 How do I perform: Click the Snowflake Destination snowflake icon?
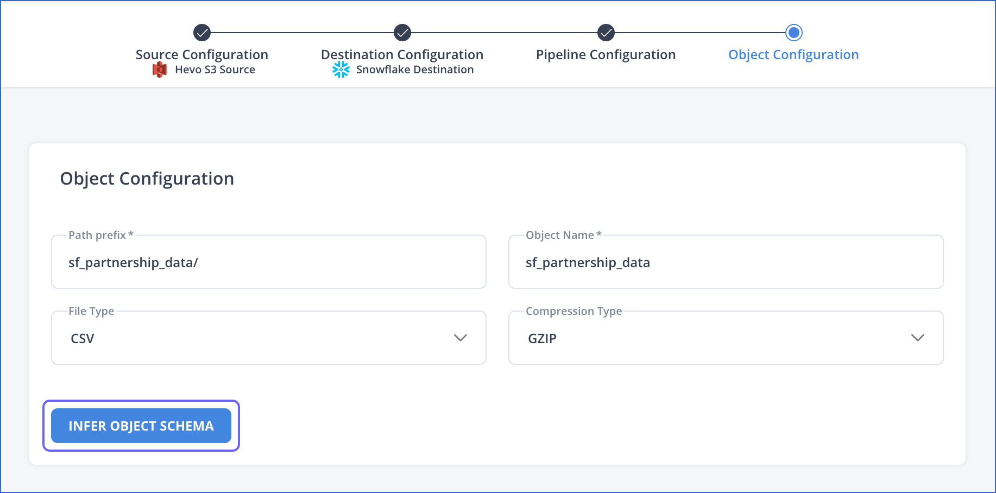[341, 69]
